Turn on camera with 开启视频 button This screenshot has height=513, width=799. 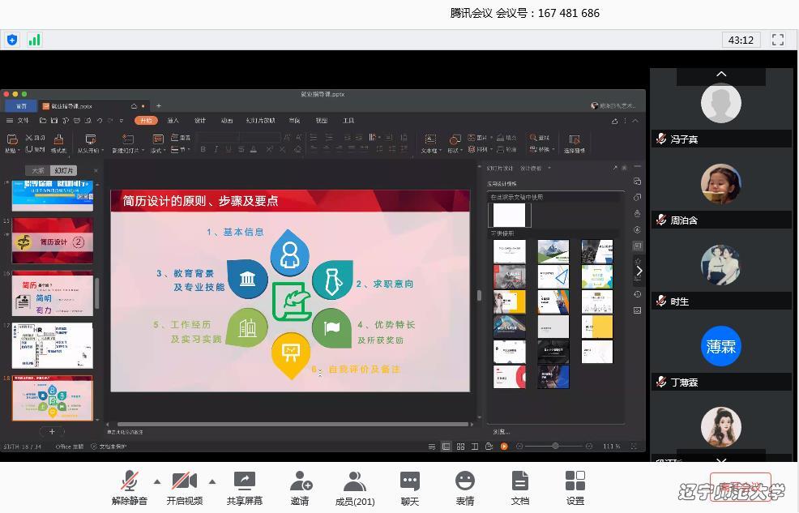point(185,488)
